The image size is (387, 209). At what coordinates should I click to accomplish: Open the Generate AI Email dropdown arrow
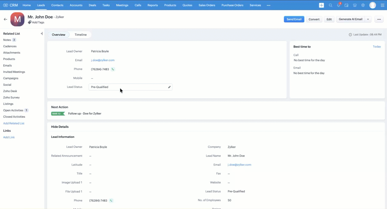tap(368, 19)
